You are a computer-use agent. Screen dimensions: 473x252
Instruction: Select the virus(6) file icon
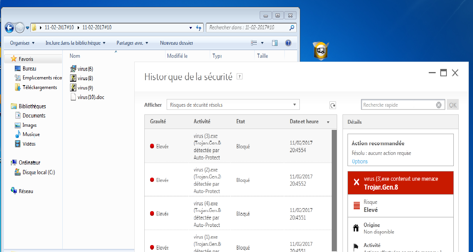(74, 69)
